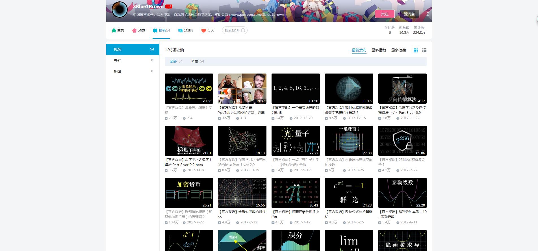
Task: Click the 关注数 6 statistic
Action: click(390, 30)
